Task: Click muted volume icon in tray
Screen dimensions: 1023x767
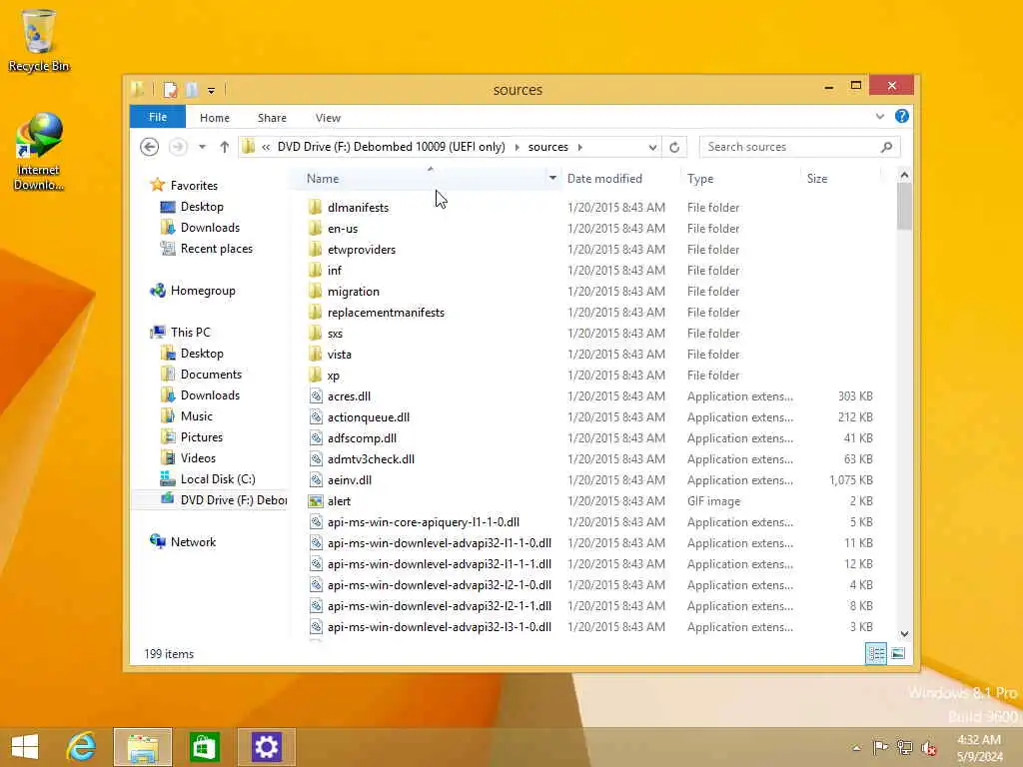Action: (x=928, y=747)
